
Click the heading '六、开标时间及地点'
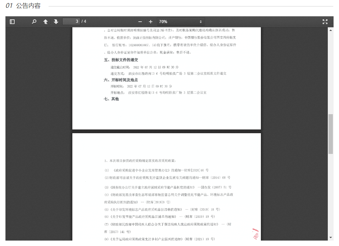(x=121, y=80)
